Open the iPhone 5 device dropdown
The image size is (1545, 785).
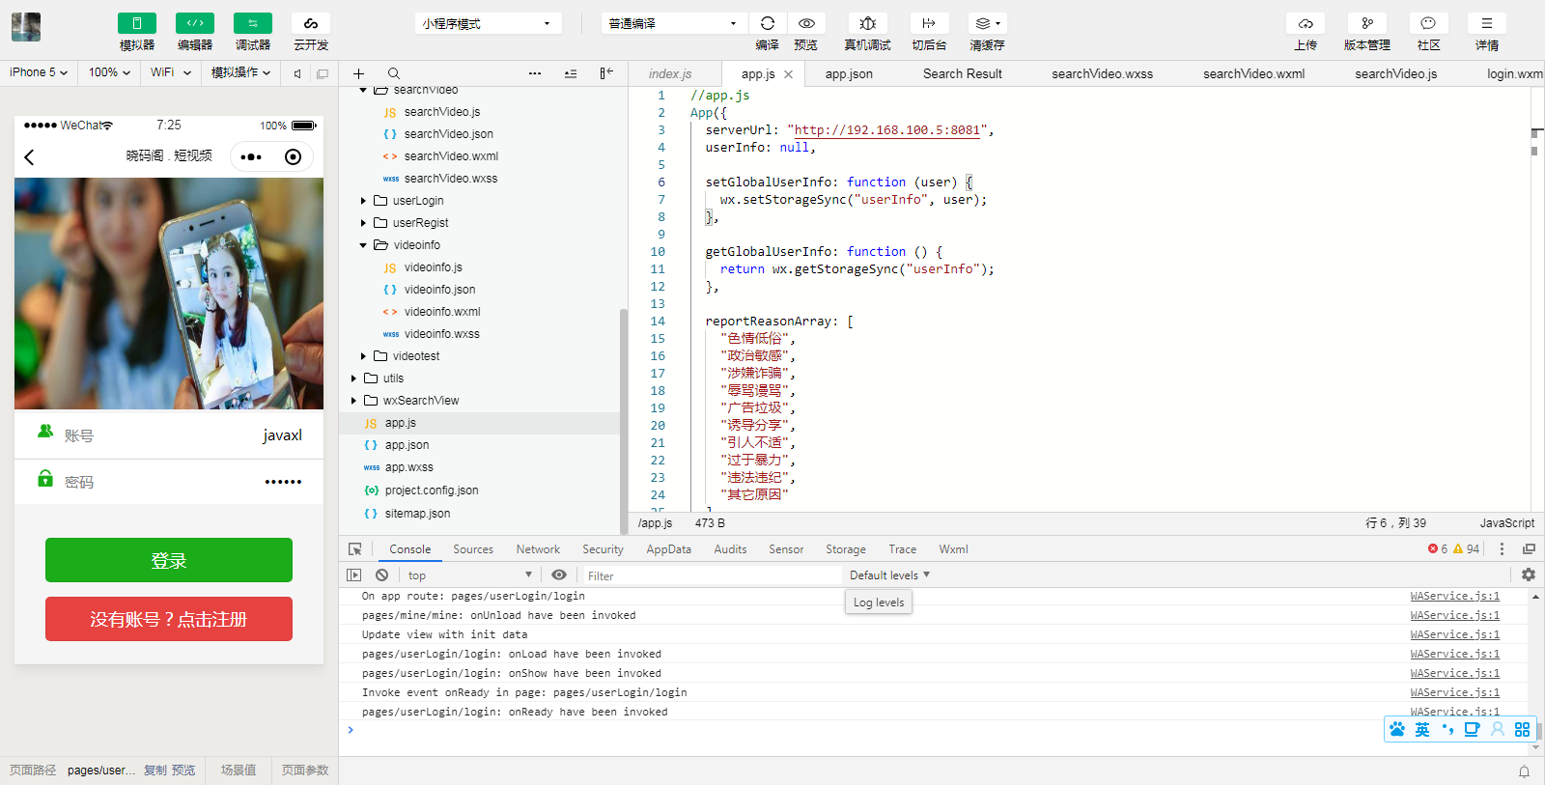39,72
